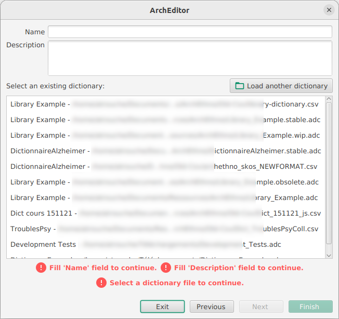339x319 pixels.
Task: Select the Dict cours 151121 entry
Action: click(x=166, y=213)
